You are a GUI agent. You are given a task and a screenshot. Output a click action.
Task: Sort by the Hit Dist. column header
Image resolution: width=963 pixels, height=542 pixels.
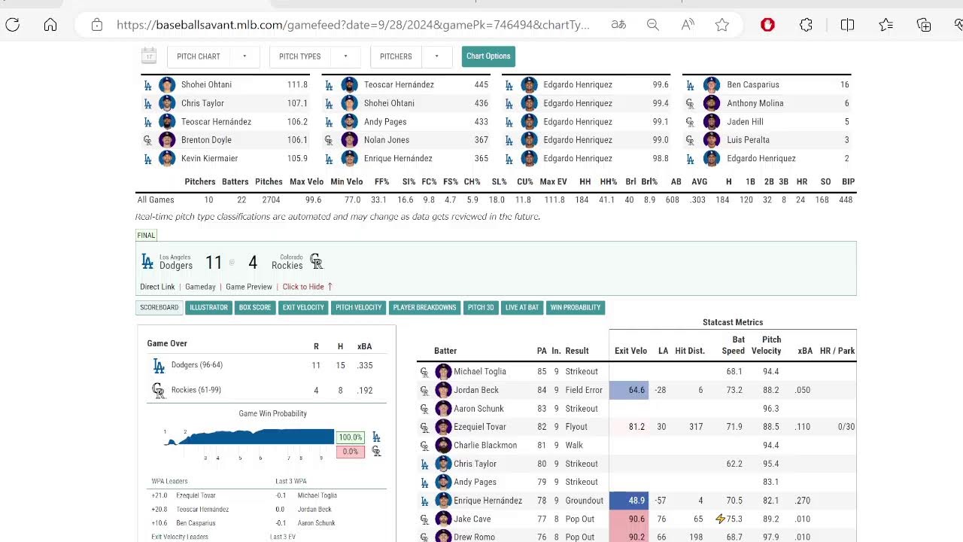pos(690,351)
